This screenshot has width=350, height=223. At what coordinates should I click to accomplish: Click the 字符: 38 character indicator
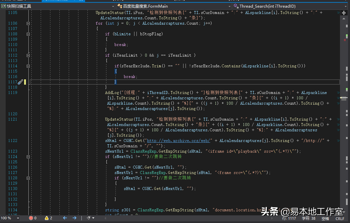[309, 219]
